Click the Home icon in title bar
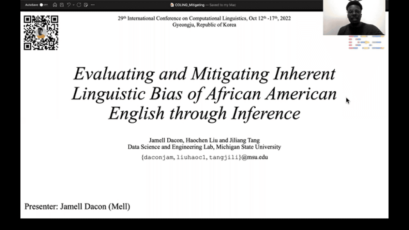This screenshot has height=230, width=409. click(55, 5)
